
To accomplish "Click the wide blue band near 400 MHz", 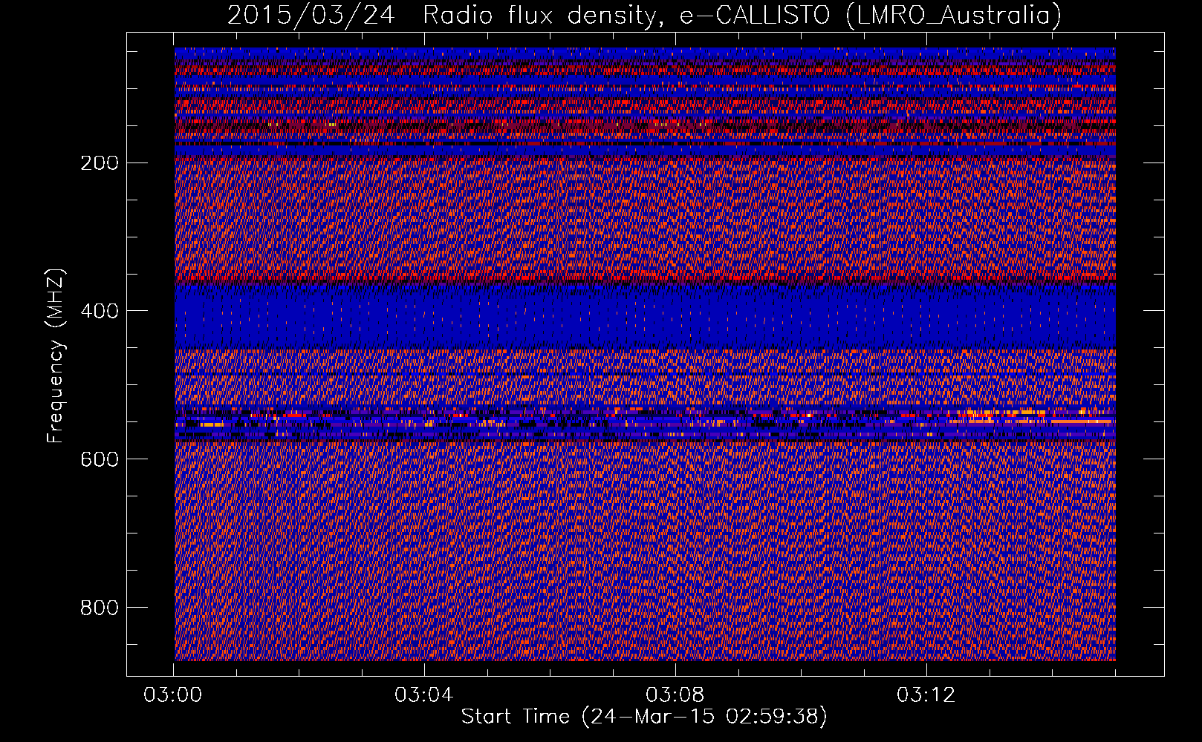I will point(645,318).
